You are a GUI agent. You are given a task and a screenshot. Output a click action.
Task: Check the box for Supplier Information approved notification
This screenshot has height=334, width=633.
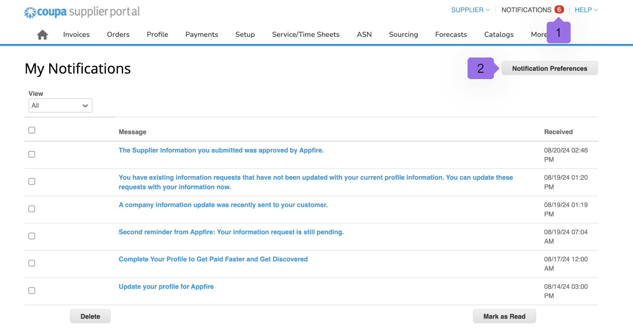tap(32, 154)
